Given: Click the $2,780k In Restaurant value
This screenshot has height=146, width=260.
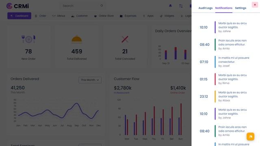Looking at the screenshot, I should pyautogui.click(x=123, y=88).
